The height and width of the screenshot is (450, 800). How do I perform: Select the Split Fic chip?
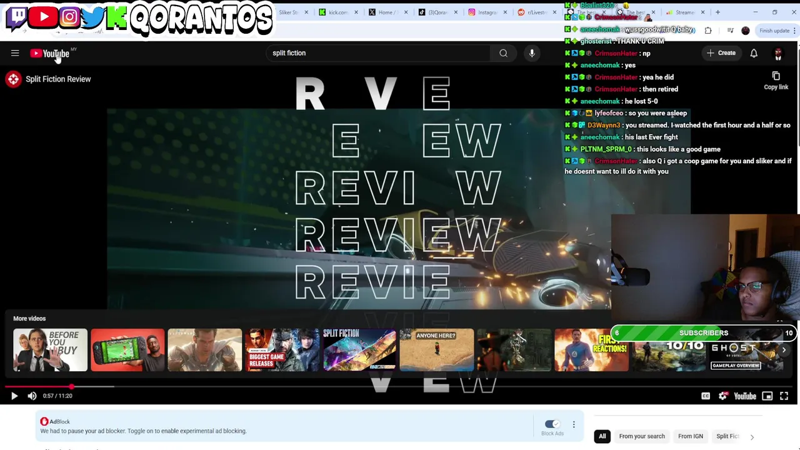click(727, 436)
